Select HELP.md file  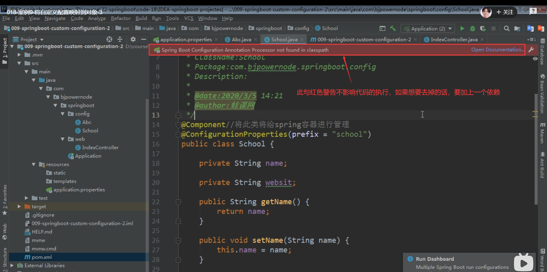point(42,232)
